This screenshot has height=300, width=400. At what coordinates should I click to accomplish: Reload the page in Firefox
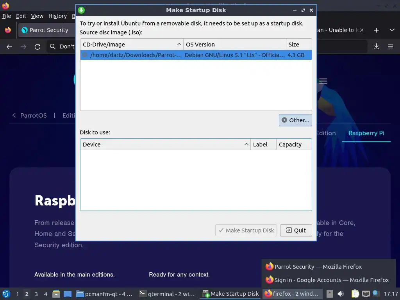click(37, 47)
